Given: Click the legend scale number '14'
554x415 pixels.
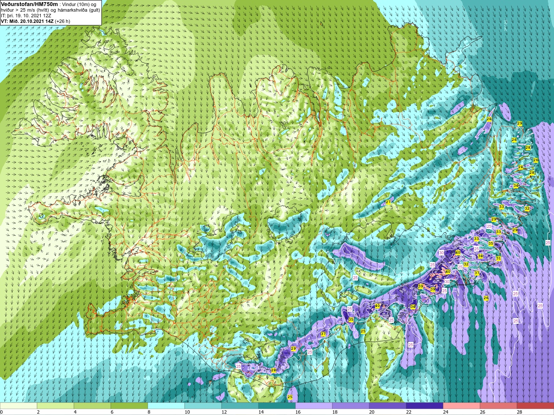Looking at the screenshot, I should (x=261, y=412).
